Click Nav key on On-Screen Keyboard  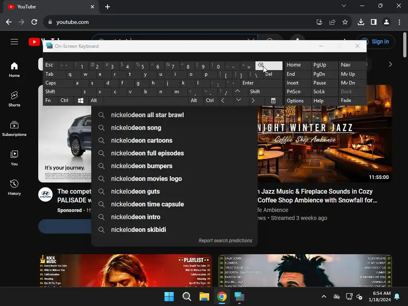point(352,65)
